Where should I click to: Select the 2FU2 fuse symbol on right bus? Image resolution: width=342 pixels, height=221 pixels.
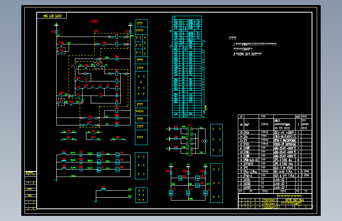tap(131, 32)
